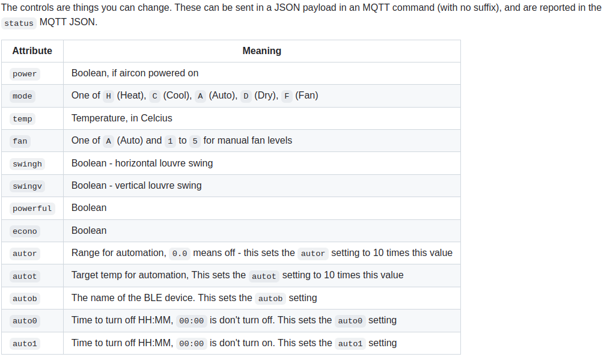607x357 pixels.
Task: Click the D (Dry) code in mode row
Action: (246, 96)
